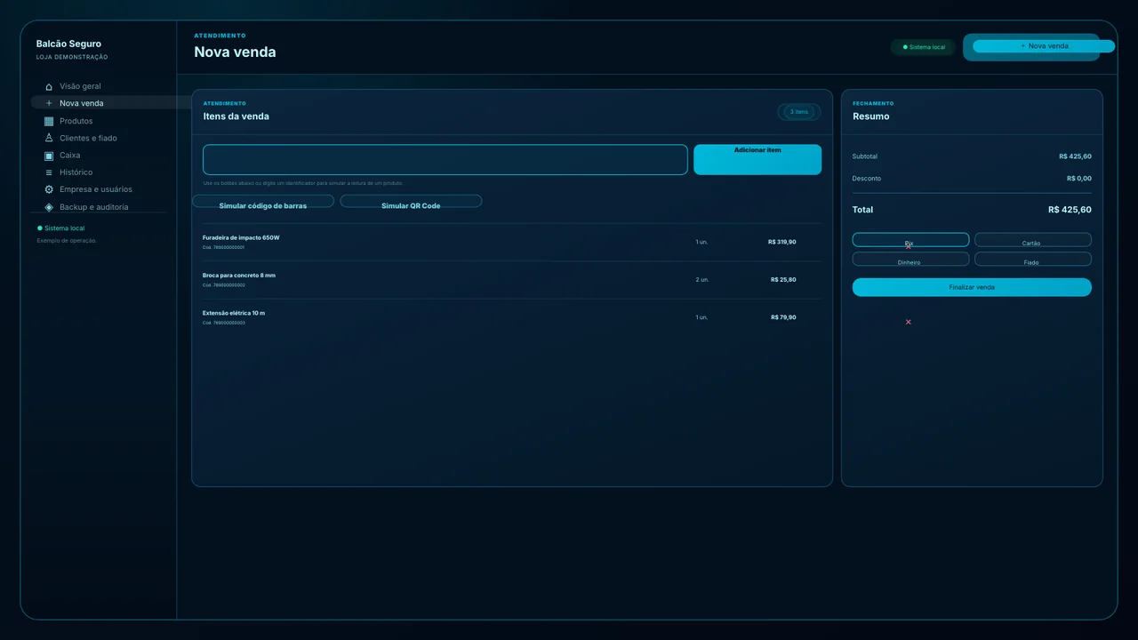Select the Extensão elétrica 10 m row
Viewport: 1138px width, 640px height.
point(512,317)
